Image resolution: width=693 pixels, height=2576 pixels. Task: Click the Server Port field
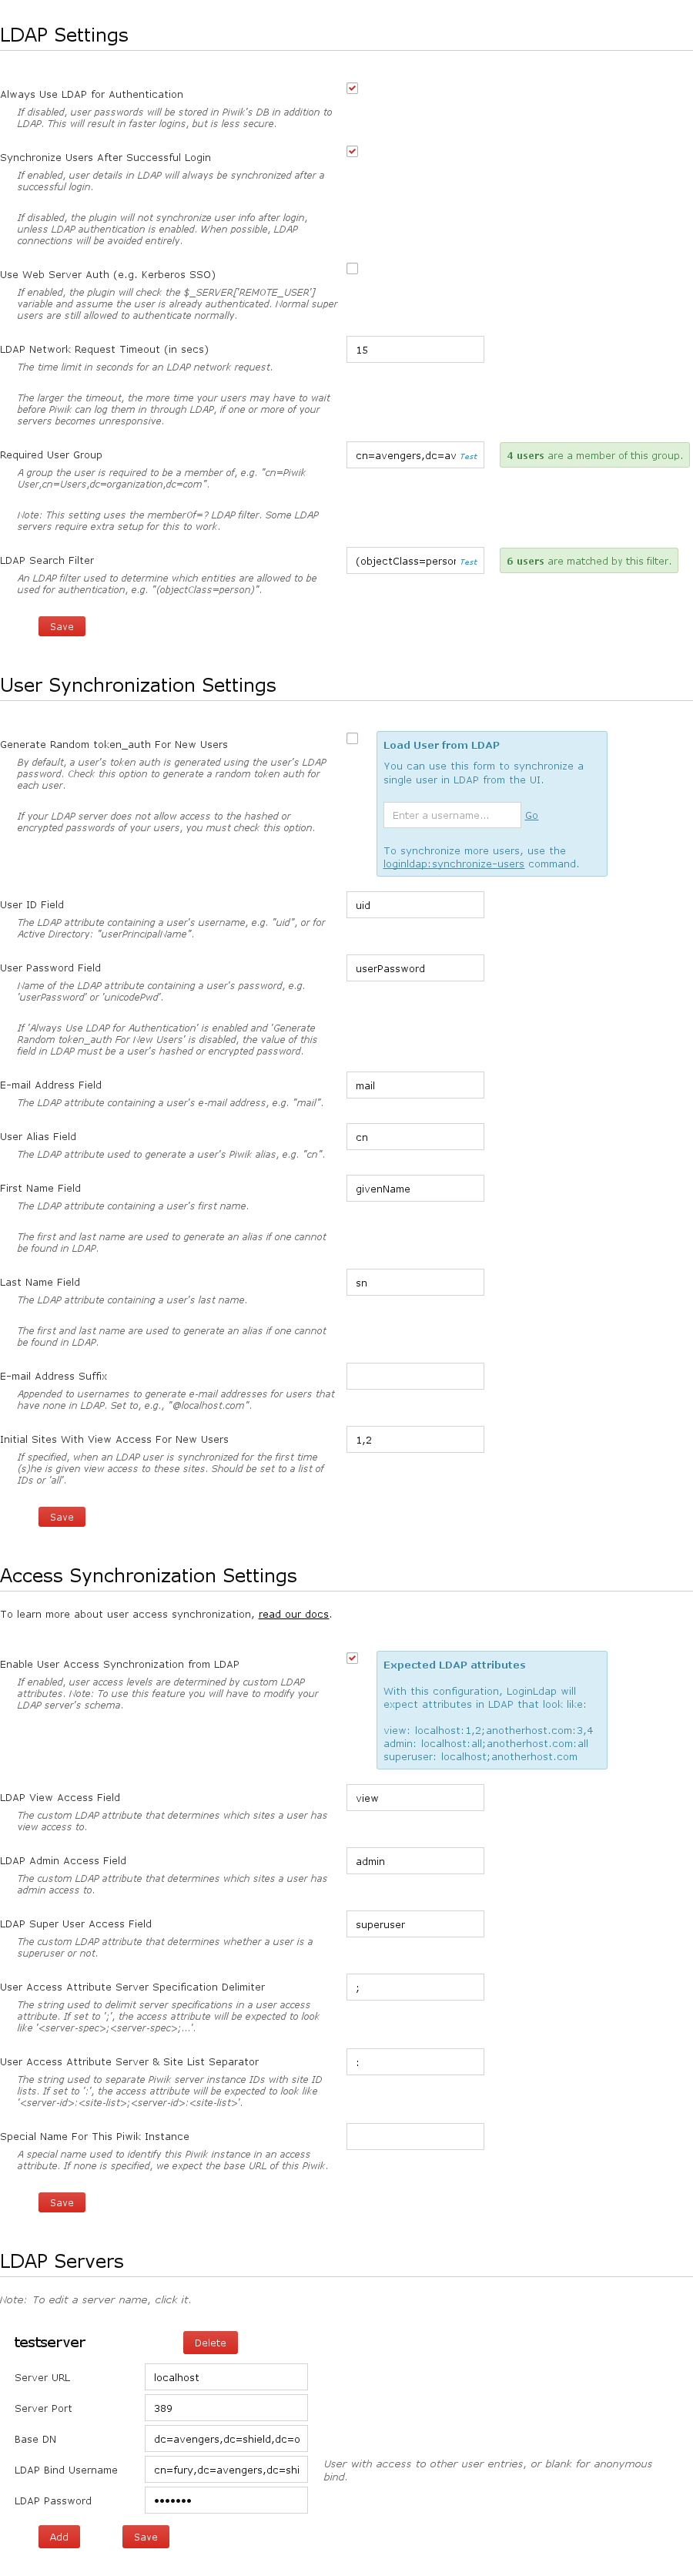click(226, 2408)
